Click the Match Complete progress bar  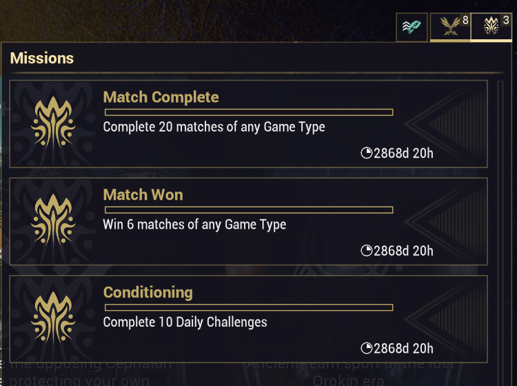pyautogui.click(x=248, y=112)
